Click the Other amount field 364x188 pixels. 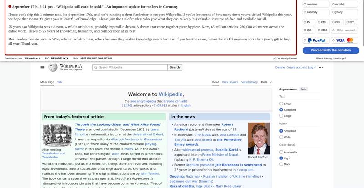344,30
